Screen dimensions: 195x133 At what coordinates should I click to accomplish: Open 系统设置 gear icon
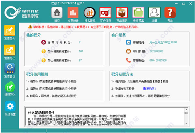point(10,106)
